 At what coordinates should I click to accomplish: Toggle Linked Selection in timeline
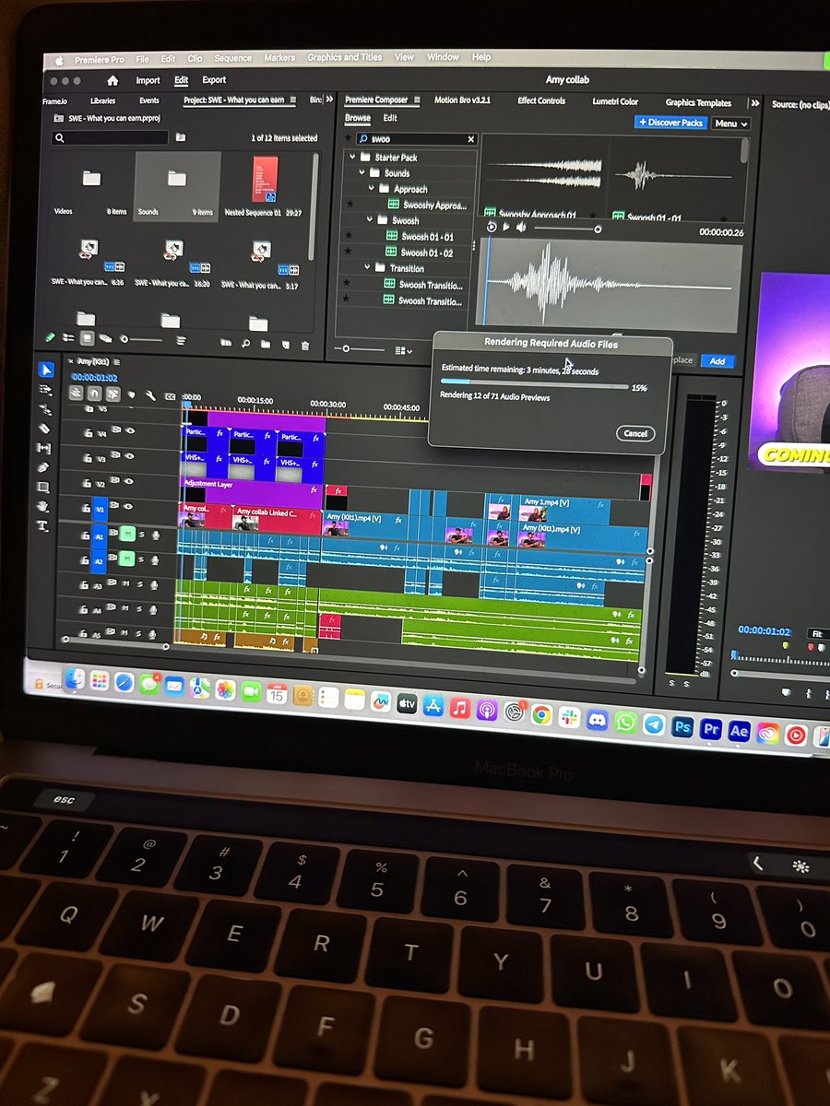[x=112, y=394]
